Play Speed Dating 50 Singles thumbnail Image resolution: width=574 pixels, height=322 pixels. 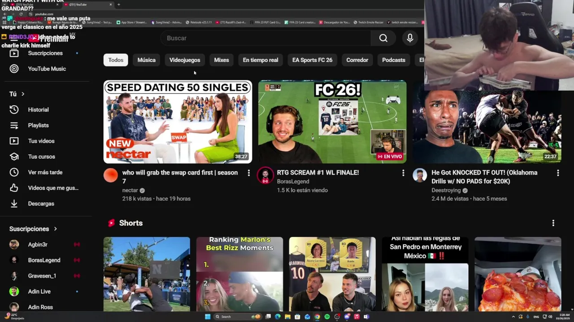coord(178,122)
